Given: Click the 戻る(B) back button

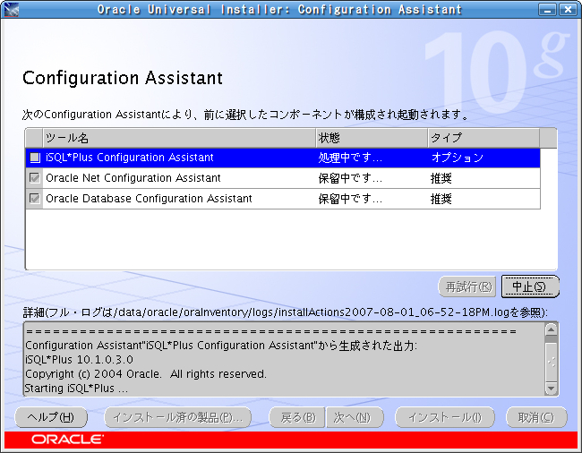Looking at the screenshot, I should point(297,417).
